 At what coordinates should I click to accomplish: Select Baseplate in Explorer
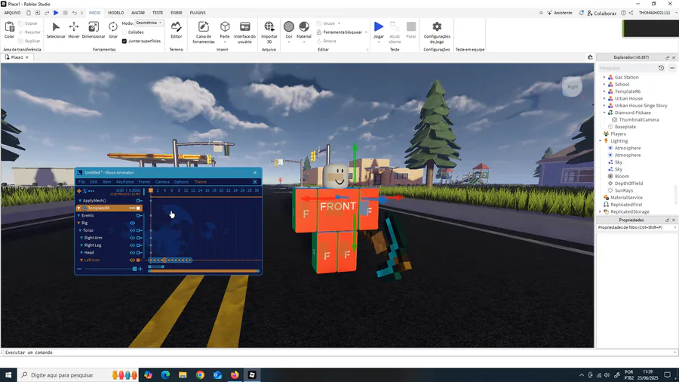[x=625, y=127]
